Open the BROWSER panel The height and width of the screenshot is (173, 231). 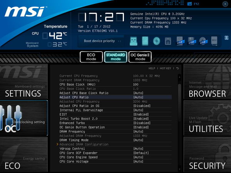(x=207, y=82)
